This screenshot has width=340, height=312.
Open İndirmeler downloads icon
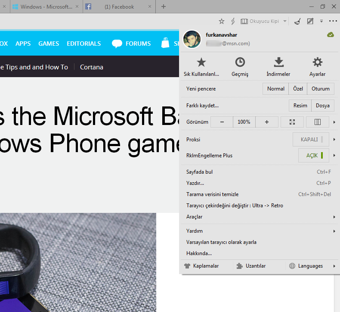278,67
